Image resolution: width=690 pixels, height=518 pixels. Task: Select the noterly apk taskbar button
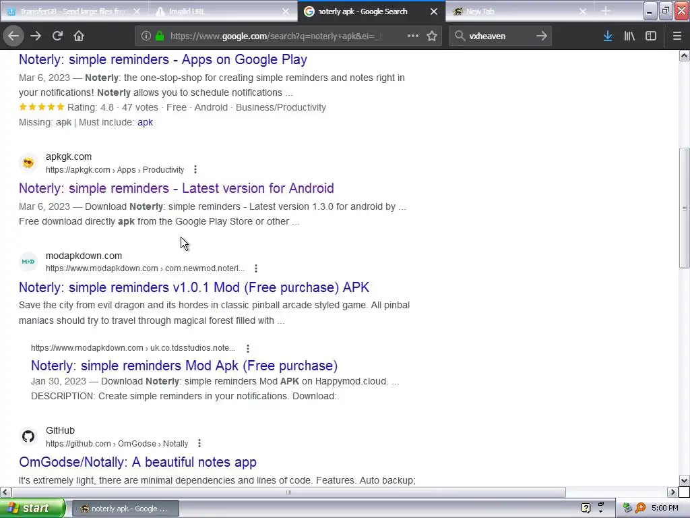point(125,509)
